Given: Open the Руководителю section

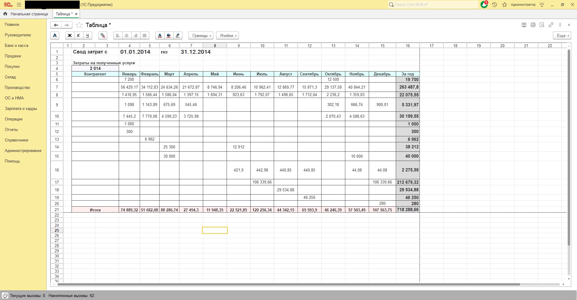Looking at the screenshot, I should point(18,35).
